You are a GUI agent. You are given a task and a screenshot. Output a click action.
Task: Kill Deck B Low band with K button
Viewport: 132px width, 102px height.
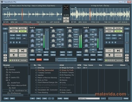(x=96, y=44)
